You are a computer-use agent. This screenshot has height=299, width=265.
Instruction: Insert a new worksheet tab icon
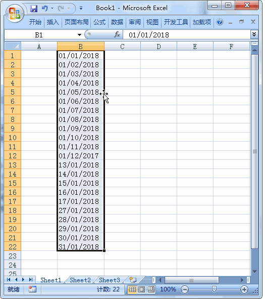pos(133,280)
